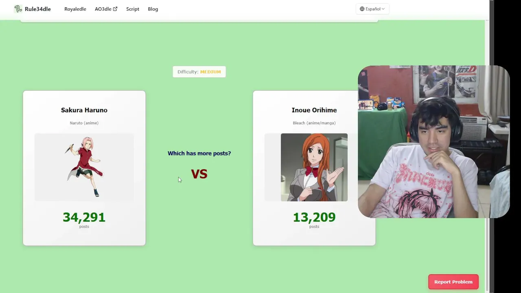
Task: Click the Difficulty: MEDIUM badge
Action: 199,72
